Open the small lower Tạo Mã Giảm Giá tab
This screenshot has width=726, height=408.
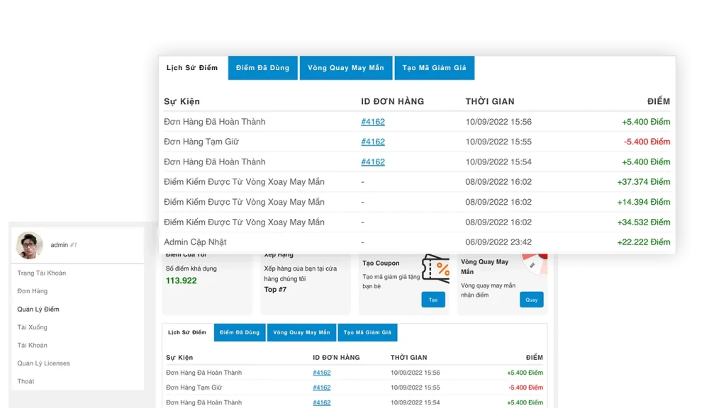coord(367,332)
